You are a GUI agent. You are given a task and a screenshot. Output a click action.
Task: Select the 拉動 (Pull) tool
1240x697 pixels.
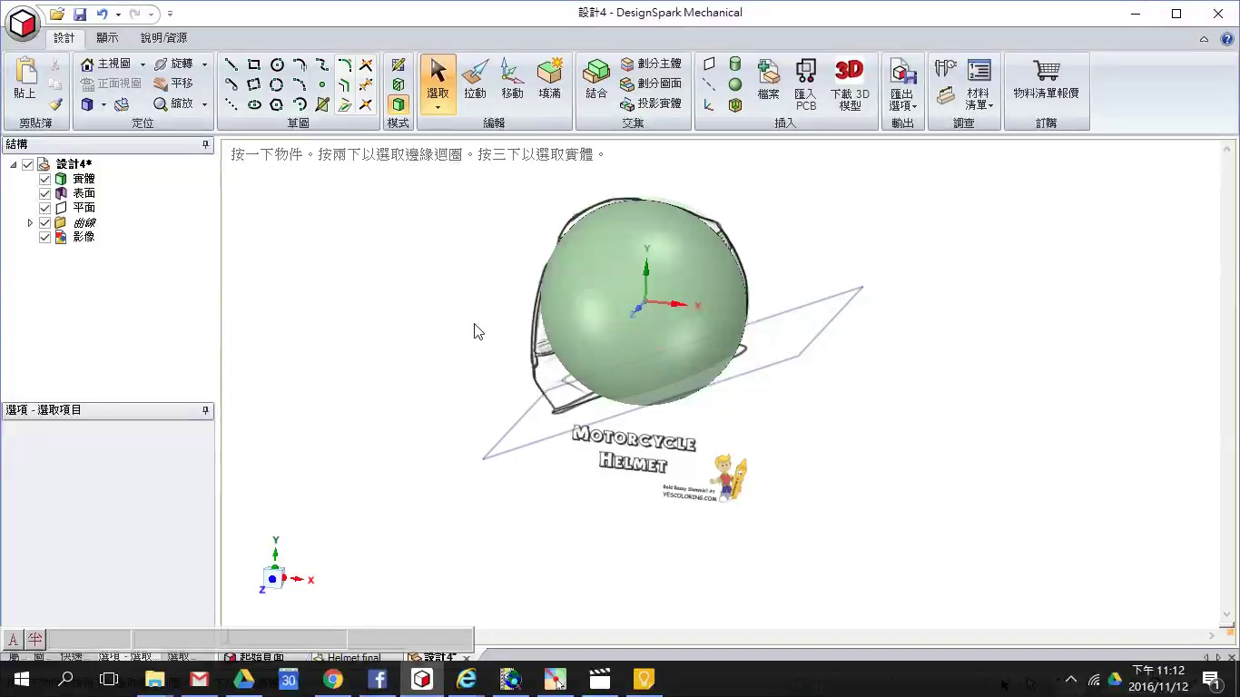point(475,79)
